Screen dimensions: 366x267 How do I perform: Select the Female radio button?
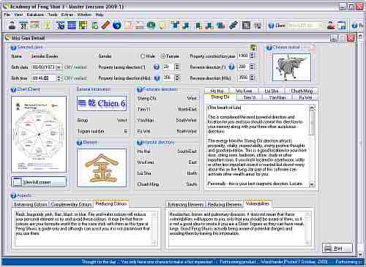tap(163, 56)
